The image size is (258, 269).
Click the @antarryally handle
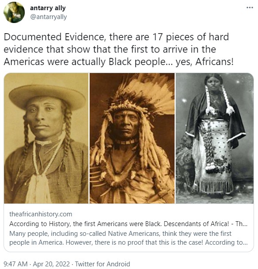[x=48, y=17]
